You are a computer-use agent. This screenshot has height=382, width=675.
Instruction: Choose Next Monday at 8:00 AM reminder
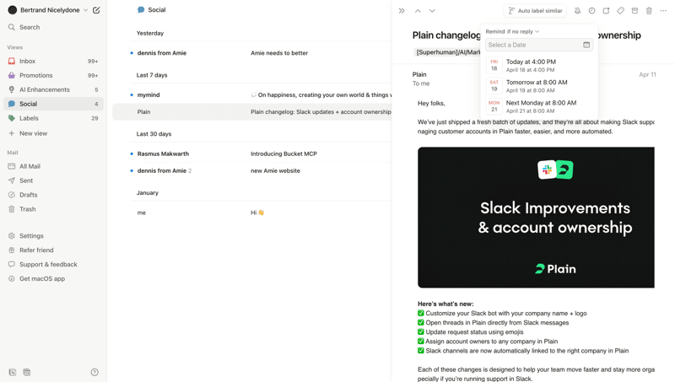[x=539, y=106]
